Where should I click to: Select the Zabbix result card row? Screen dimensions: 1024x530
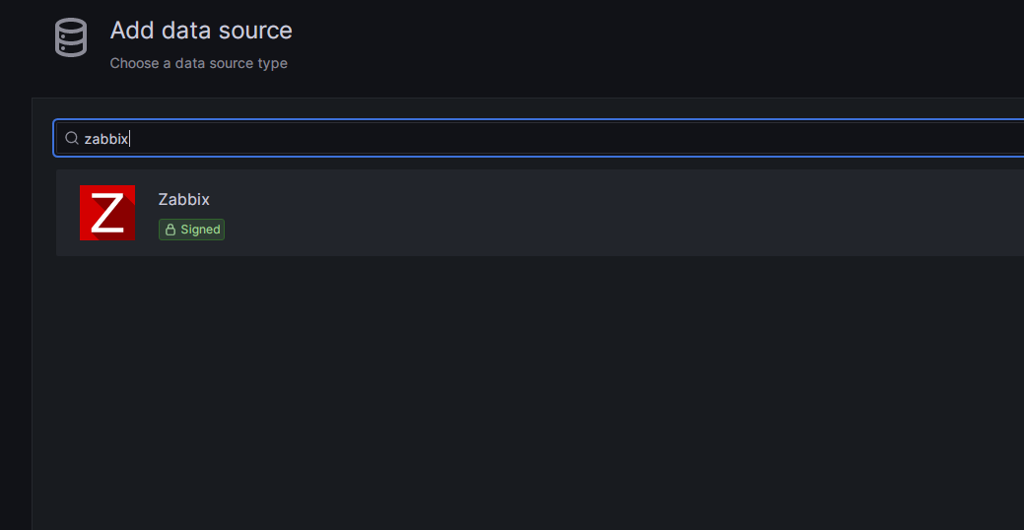click(x=539, y=213)
